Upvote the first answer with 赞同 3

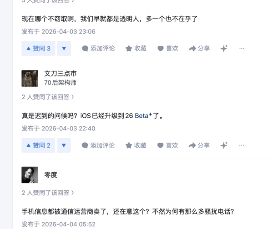click(x=38, y=49)
